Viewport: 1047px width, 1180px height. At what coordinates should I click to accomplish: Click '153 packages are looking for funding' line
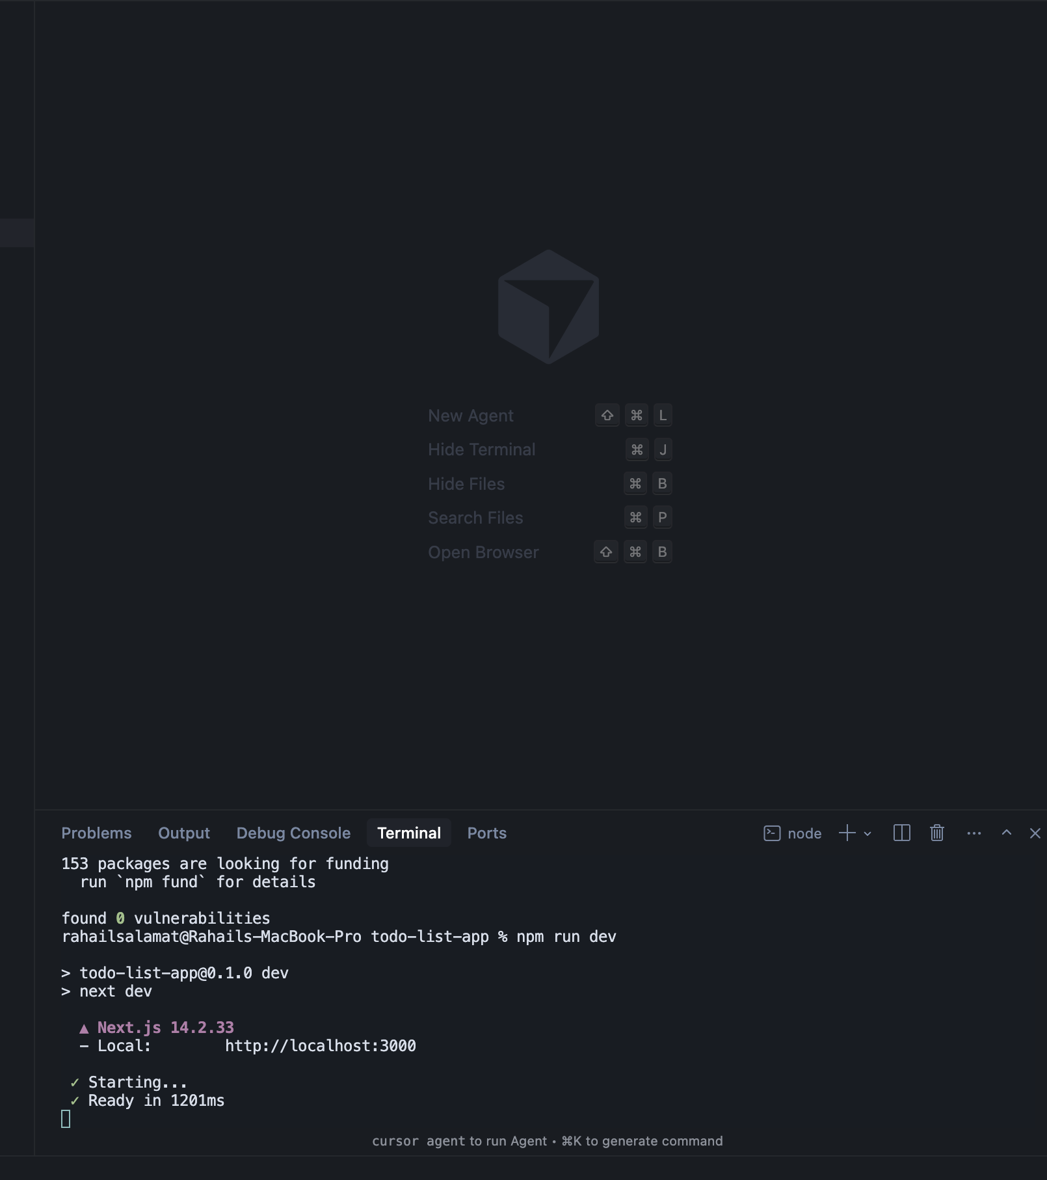click(x=225, y=864)
